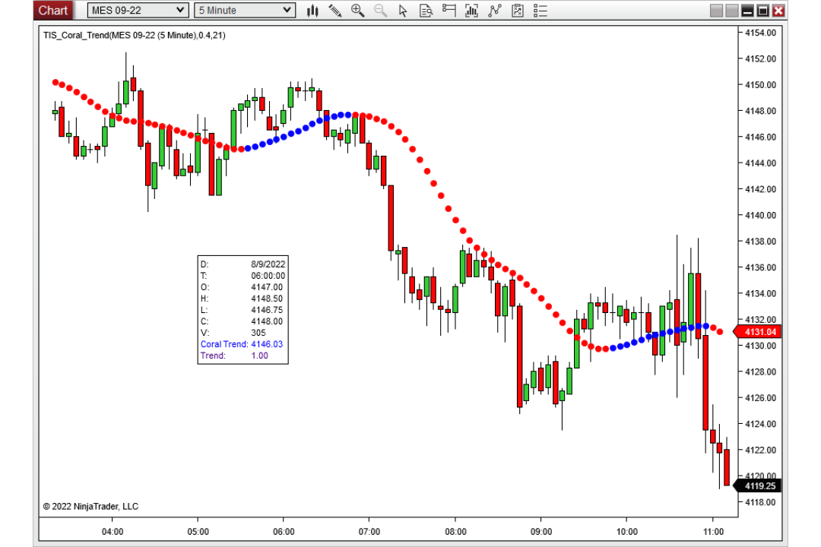
Task: Open the properties list icon
Action: [540, 11]
